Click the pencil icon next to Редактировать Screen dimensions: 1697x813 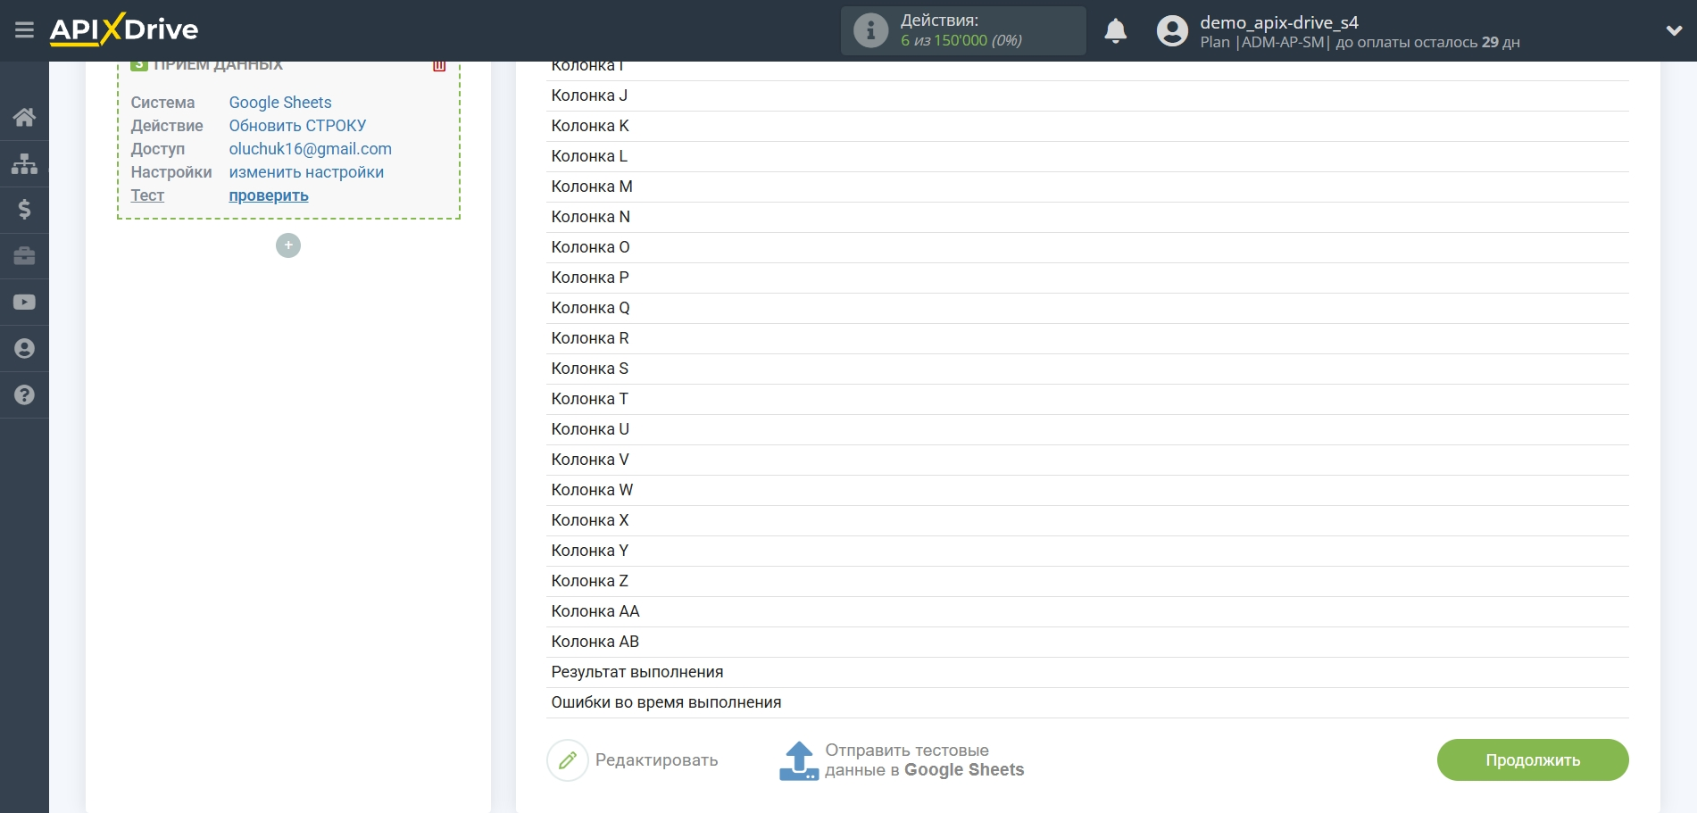click(x=568, y=759)
